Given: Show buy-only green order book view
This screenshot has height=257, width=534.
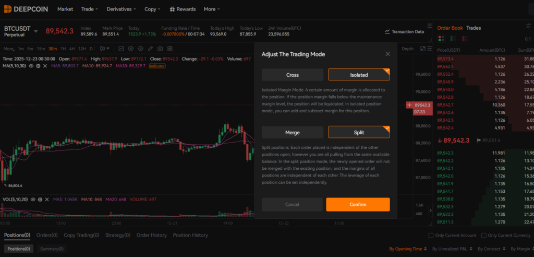Looking at the screenshot, I should 453,39.
